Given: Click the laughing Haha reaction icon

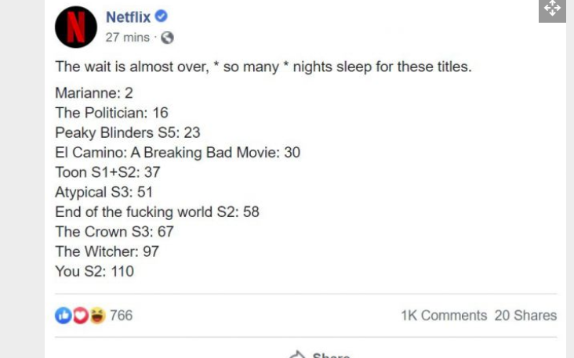Looking at the screenshot, I should (x=97, y=315).
